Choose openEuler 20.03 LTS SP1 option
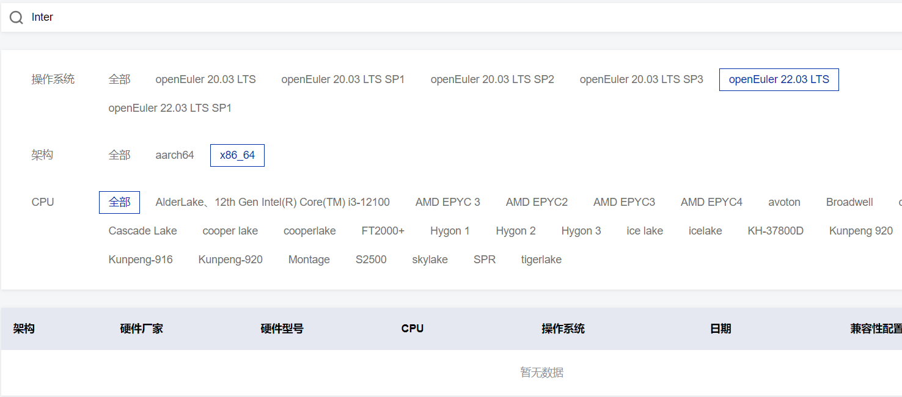Screen dimensions: 902x397 point(343,79)
